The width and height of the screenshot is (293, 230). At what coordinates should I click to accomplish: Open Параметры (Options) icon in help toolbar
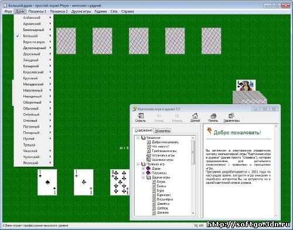[x=231, y=116]
